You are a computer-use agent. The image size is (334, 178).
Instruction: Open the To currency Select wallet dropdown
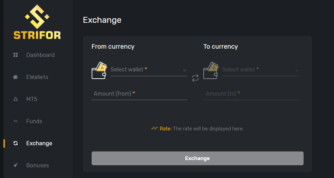pyautogui.click(x=260, y=70)
